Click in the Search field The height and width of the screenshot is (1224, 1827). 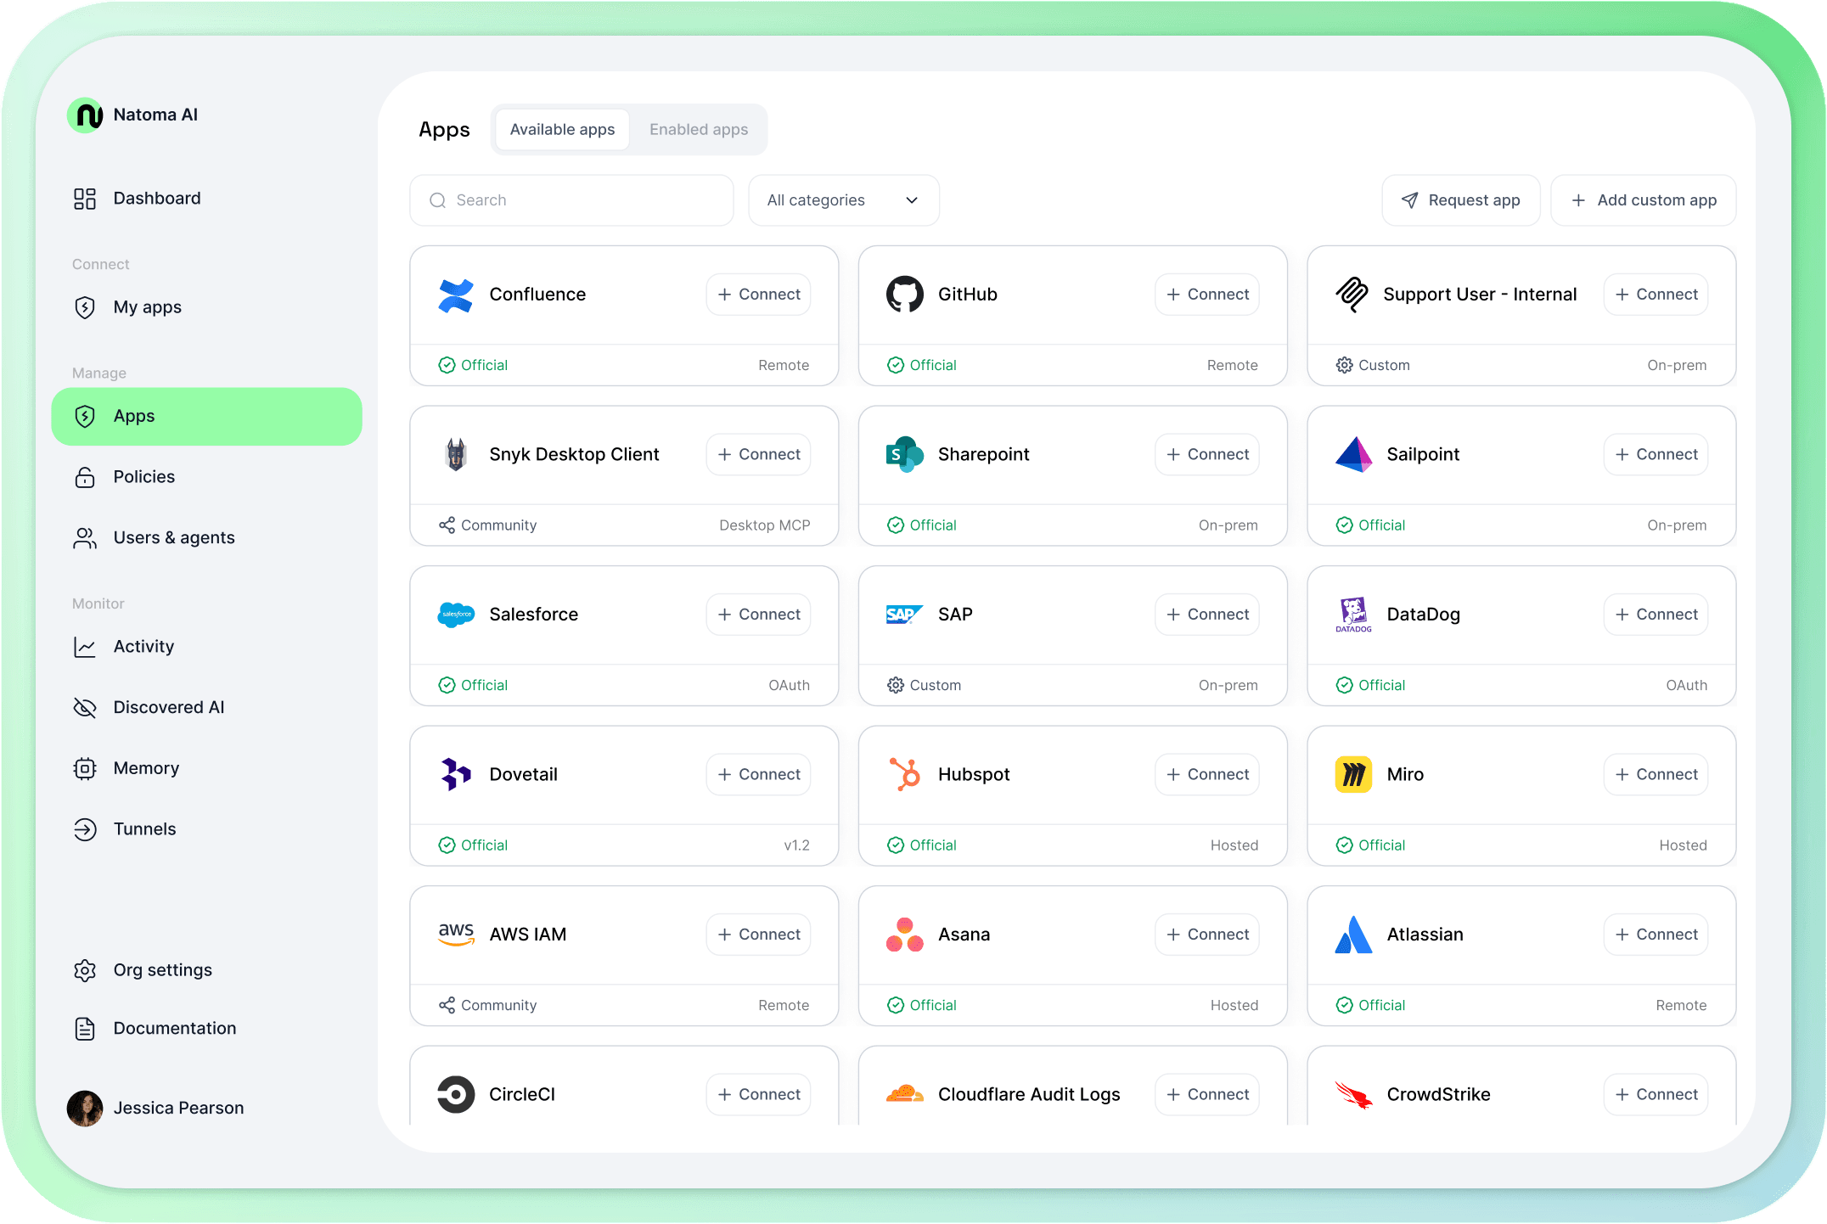(x=571, y=200)
